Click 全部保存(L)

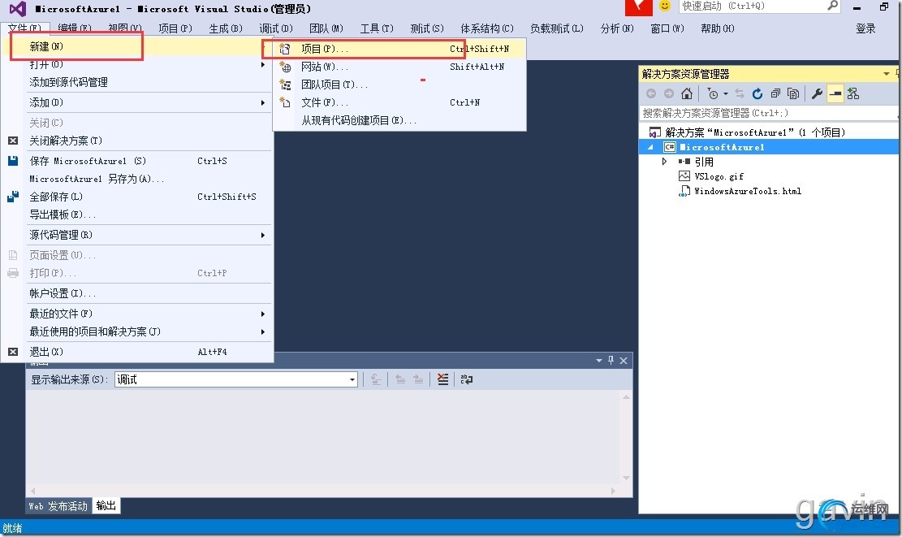point(137,197)
